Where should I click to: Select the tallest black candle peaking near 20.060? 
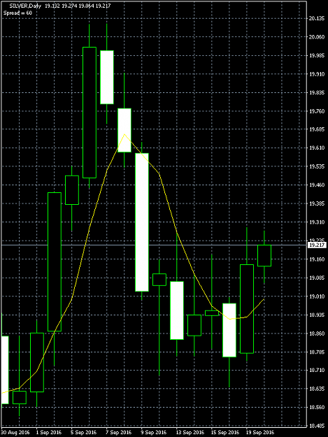90,113
